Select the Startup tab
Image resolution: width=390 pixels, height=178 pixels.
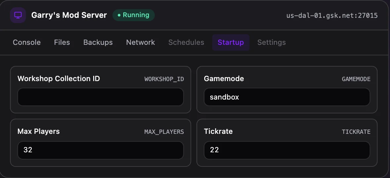point(231,43)
